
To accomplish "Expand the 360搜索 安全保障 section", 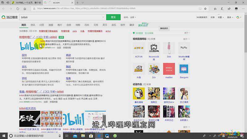I will pyautogui.click(x=187, y=33).
